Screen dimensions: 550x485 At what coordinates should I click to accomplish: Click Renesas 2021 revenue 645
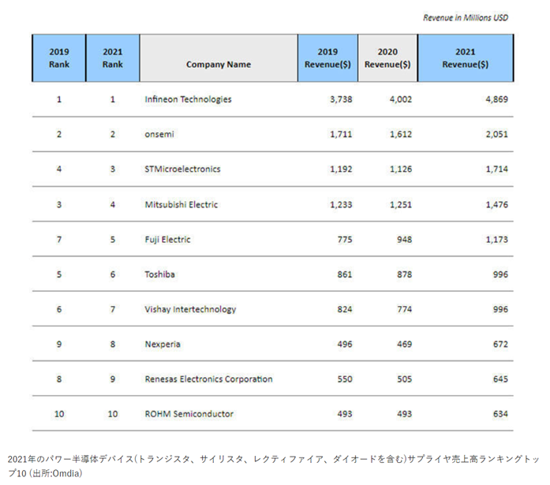pyautogui.click(x=500, y=379)
